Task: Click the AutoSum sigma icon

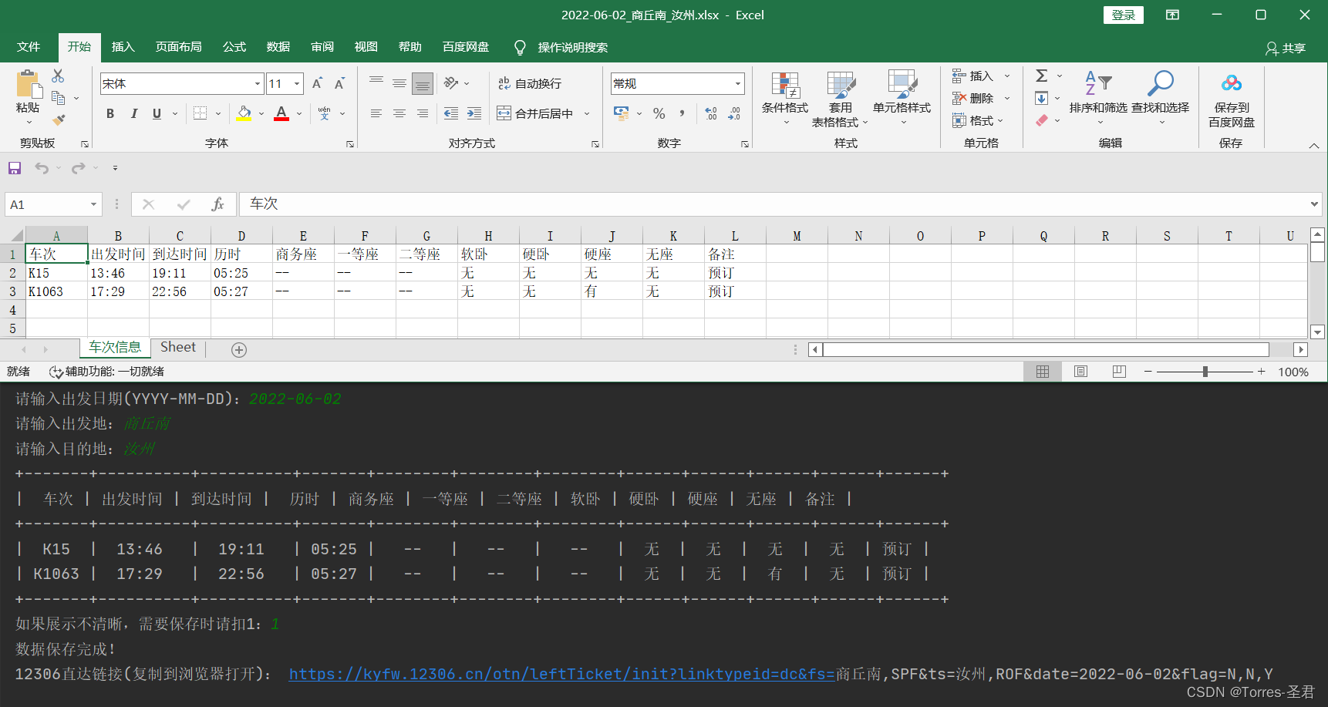Action: tap(1041, 76)
